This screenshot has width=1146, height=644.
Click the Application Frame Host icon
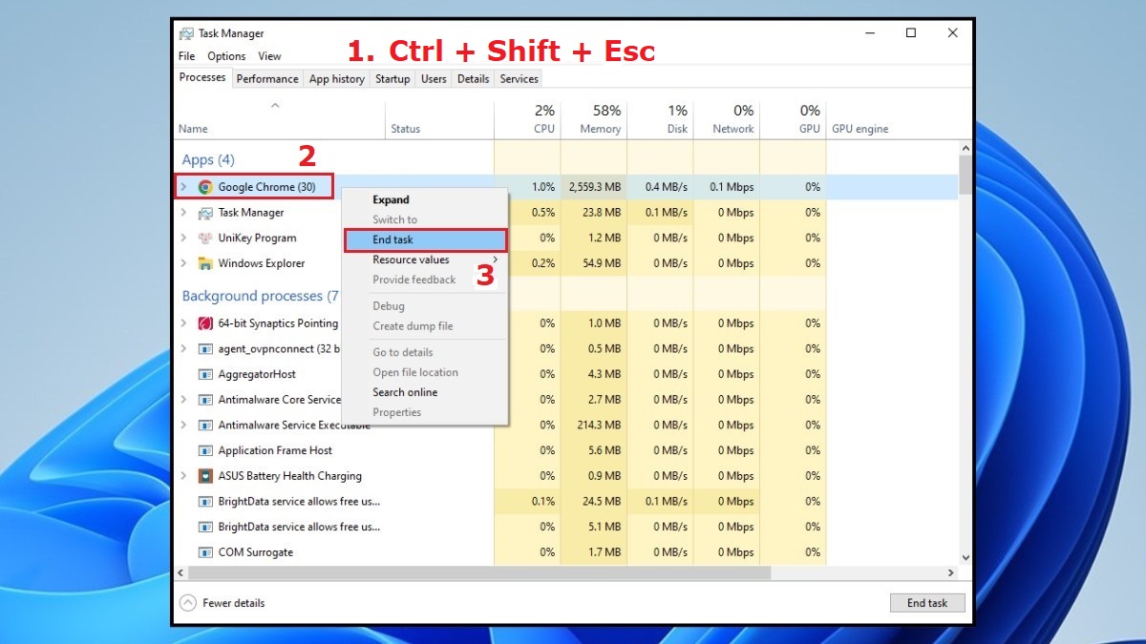coord(205,450)
